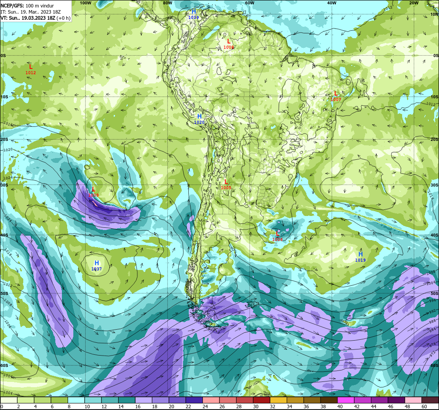Screen dimensions: 439x410
Task: Click the L 1007 low near northeast Brazil
Action: (x=336, y=96)
